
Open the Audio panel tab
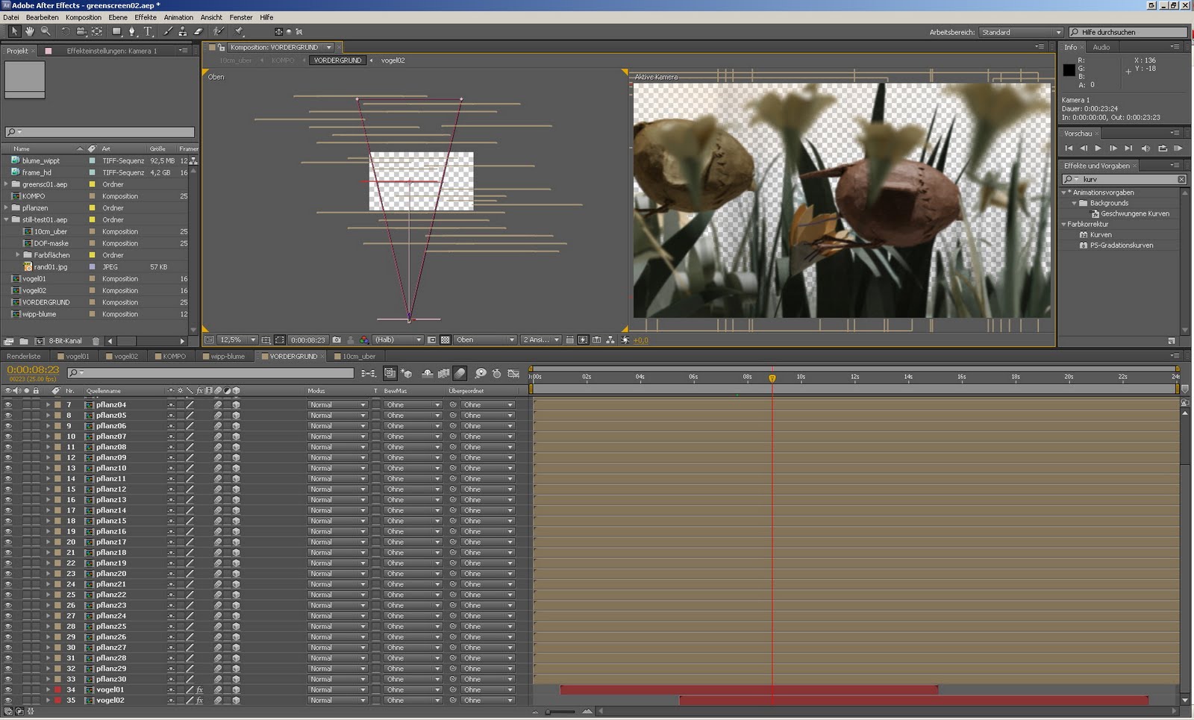coord(1101,47)
